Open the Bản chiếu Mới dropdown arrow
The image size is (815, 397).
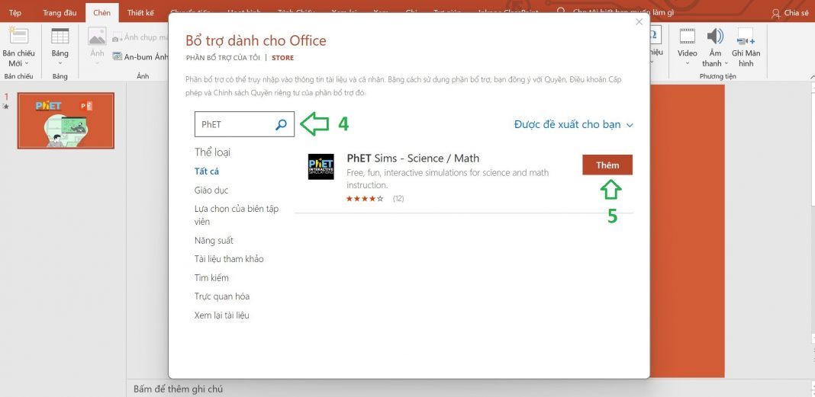(27, 64)
